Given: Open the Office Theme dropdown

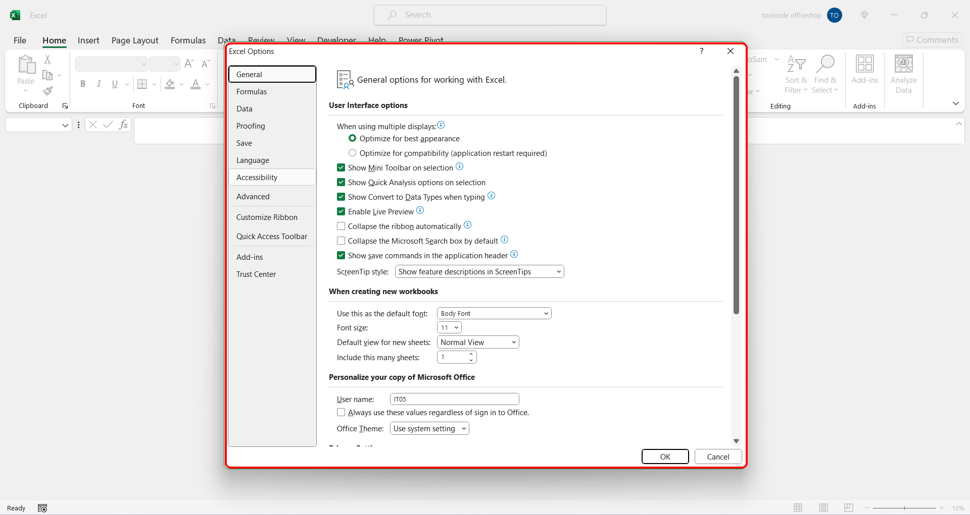Looking at the screenshot, I should coord(429,429).
